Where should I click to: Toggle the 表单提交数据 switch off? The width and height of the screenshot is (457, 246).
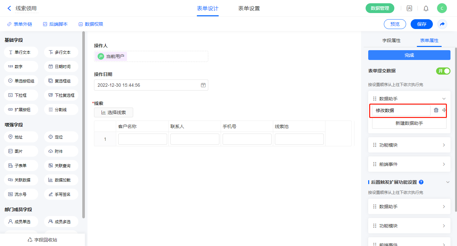443,71
